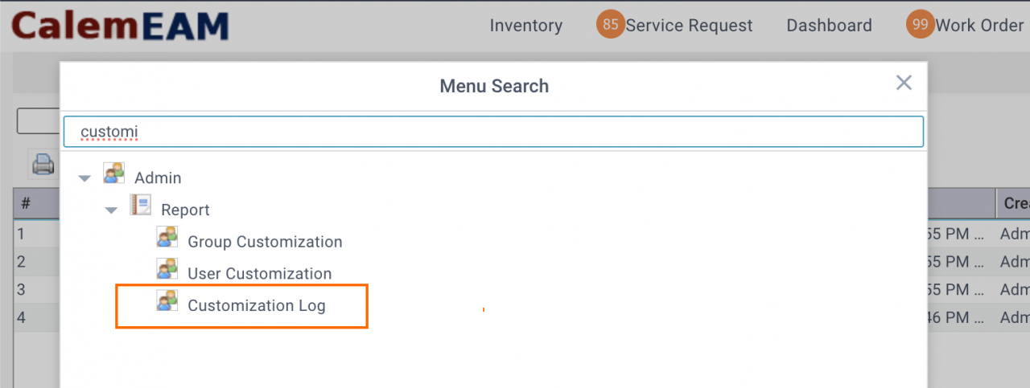Close the Menu Search dialog
The height and width of the screenshot is (388, 1030).
point(904,83)
